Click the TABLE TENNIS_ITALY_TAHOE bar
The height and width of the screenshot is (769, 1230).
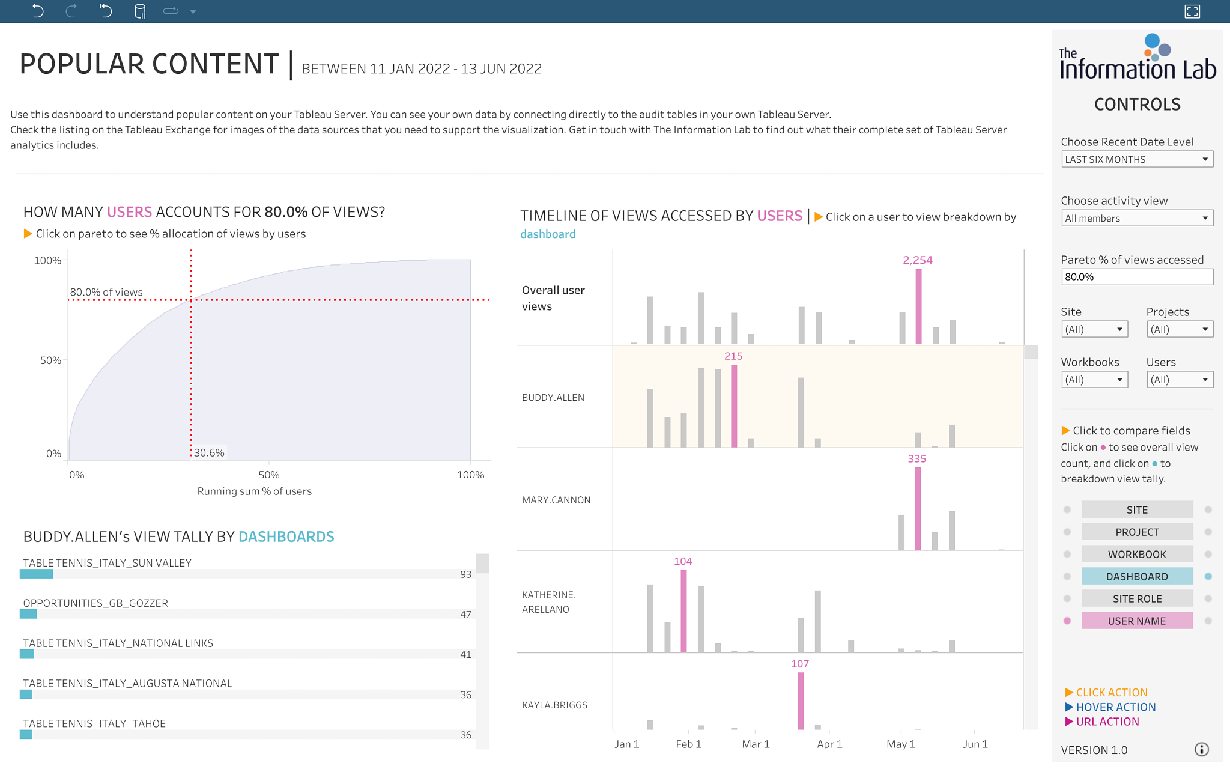pyautogui.click(x=26, y=735)
